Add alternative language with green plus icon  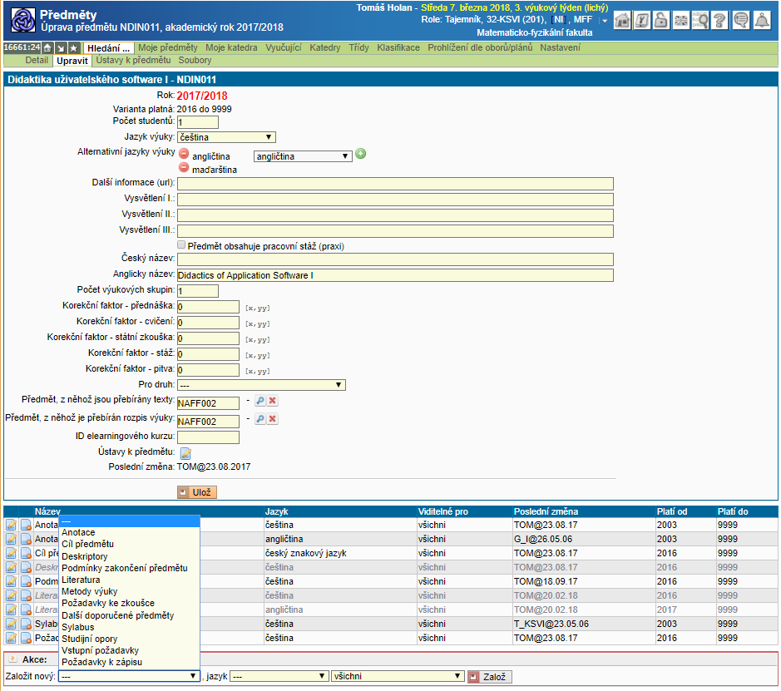(x=361, y=154)
